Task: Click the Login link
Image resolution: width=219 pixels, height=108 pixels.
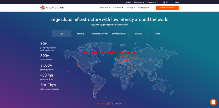Action: [177, 2]
